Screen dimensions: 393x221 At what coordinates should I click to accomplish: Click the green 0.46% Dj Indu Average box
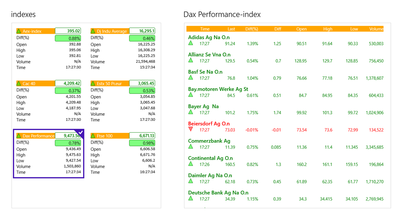142,38
